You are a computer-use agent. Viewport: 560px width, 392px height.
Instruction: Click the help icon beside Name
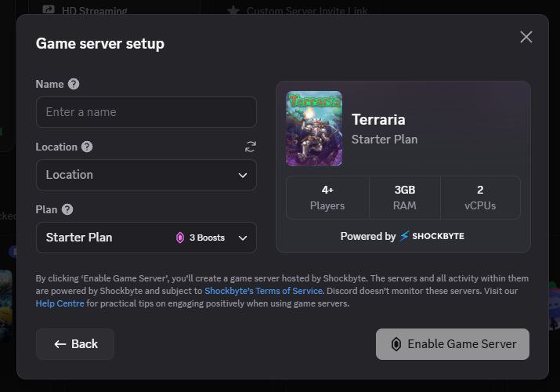[74, 84]
